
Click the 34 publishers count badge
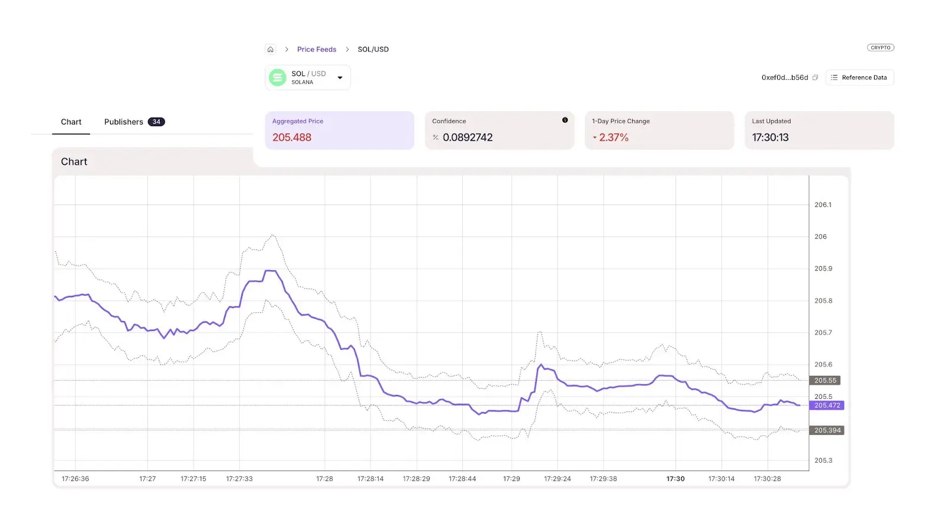(x=156, y=122)
